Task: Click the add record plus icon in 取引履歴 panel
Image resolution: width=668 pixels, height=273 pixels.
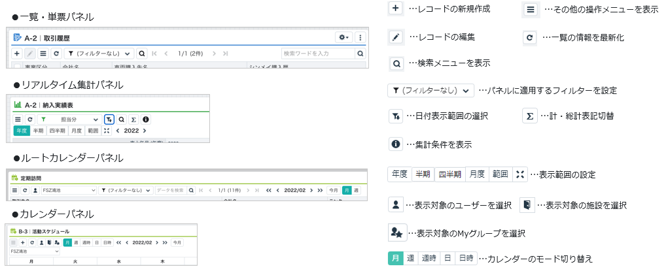Action: [18, 54]
